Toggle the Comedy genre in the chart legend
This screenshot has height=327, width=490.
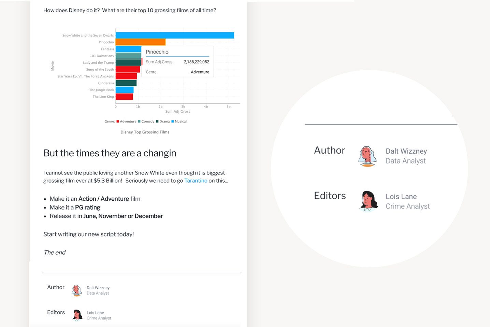146,122
